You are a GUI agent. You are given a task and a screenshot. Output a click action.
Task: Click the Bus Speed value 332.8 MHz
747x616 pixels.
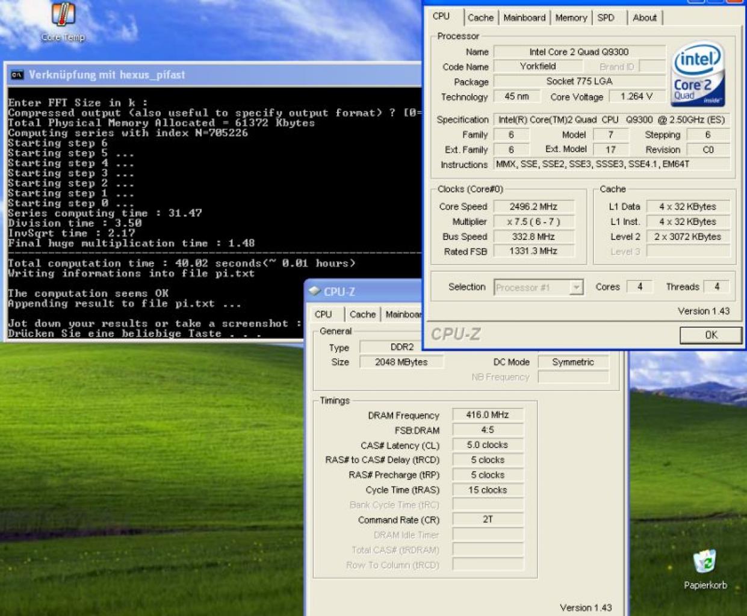533,236
